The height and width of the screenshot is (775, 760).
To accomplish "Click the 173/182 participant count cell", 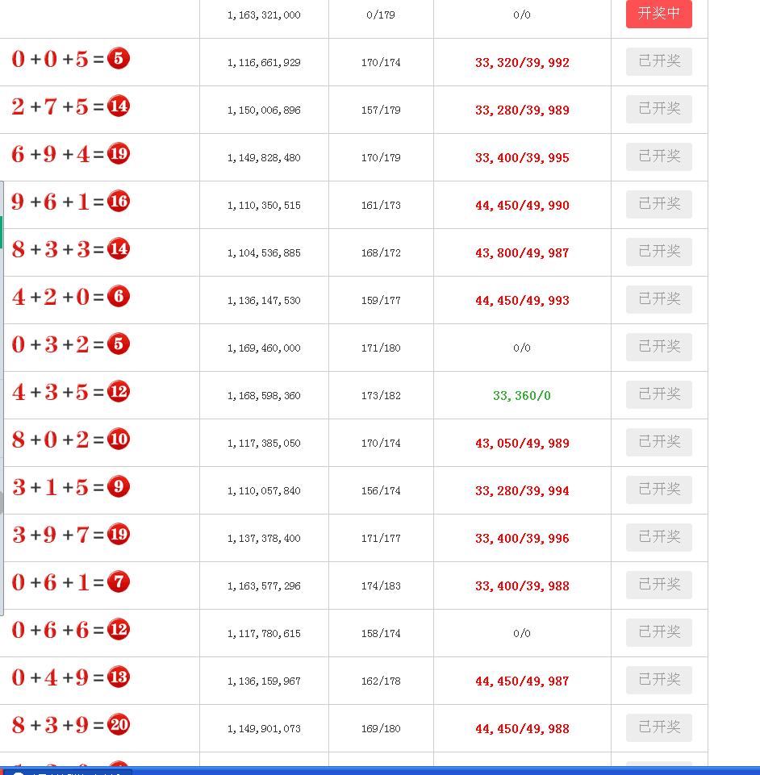I will (381, 396).
